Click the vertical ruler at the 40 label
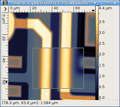The height and width of the screenshot is (107, 120). coord(4,60)
